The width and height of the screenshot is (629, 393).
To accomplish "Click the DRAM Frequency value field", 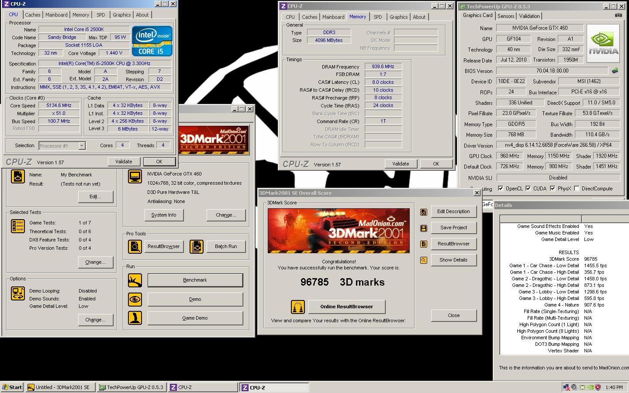I will tap(383, 66).
